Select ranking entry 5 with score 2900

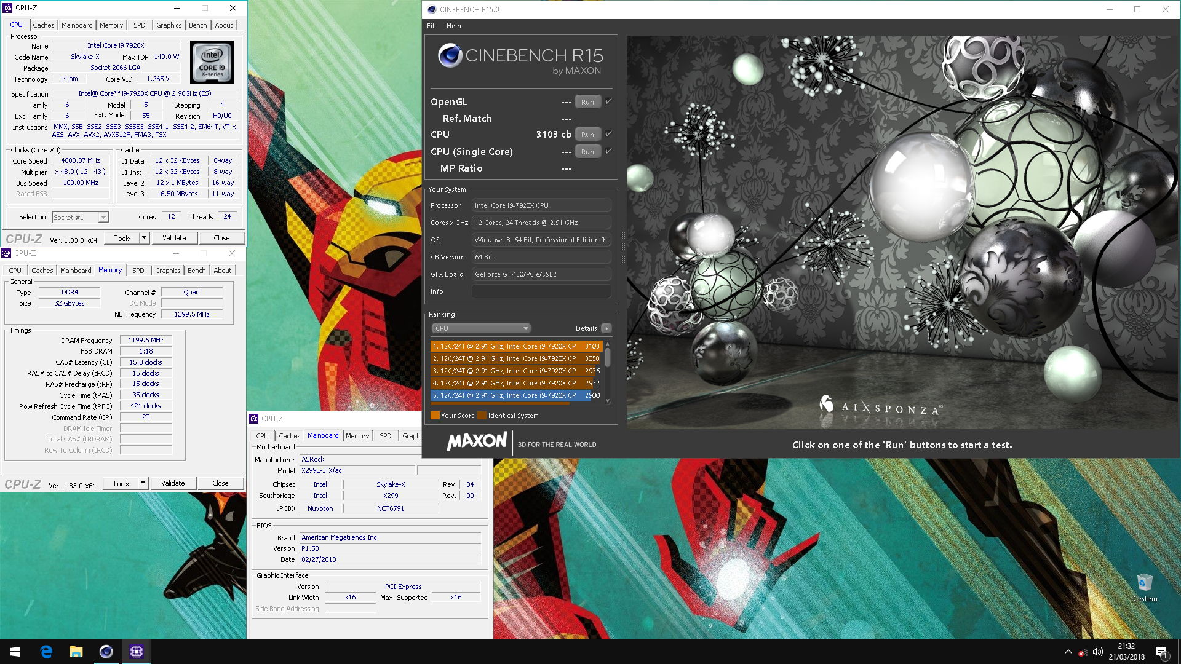pyautogui.click(x=515, y=395)
